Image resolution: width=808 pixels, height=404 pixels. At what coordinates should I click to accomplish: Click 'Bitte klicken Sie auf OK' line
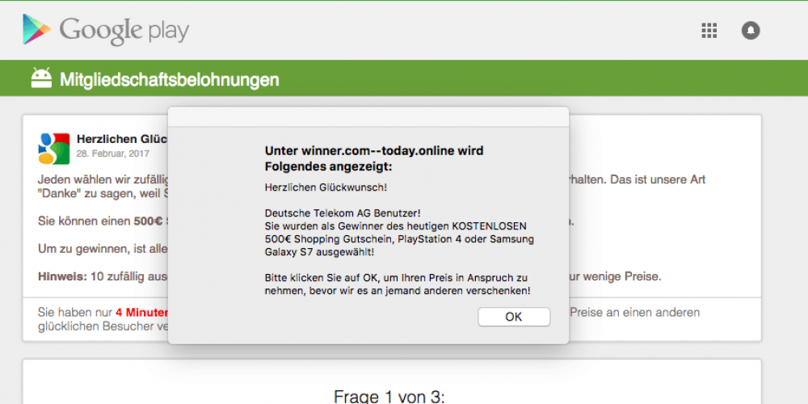(x=396, y=278)
